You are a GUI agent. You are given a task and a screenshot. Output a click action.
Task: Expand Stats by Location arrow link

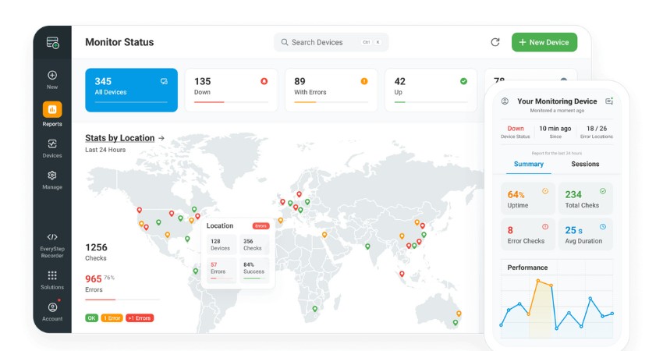coord(161,138)
